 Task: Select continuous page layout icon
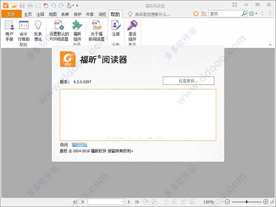pos(174,202)
